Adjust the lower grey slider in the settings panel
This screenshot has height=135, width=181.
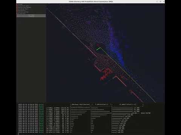(x=31, y=16)
